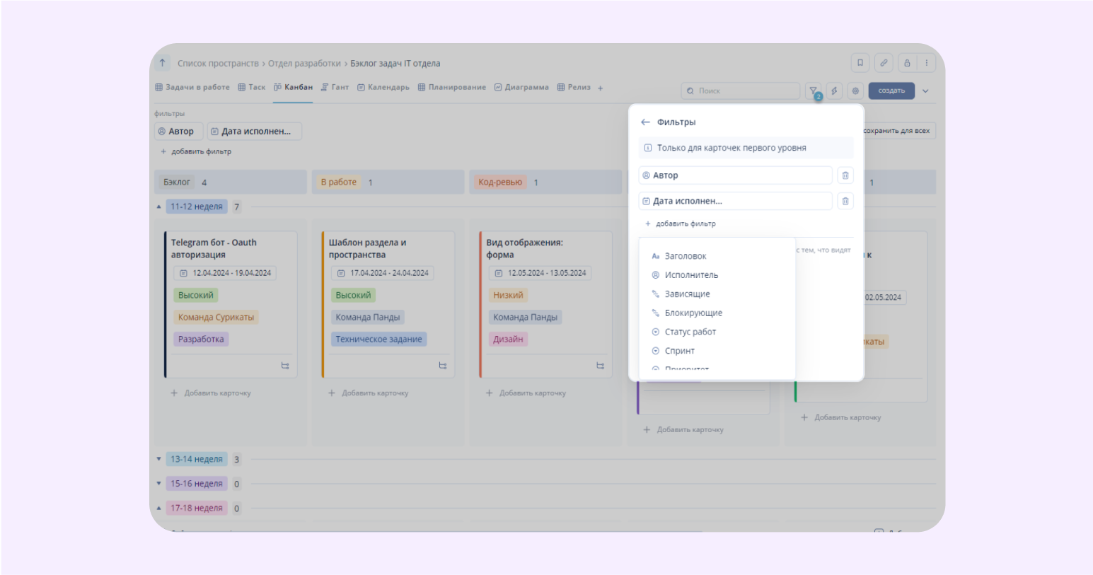Image resolution: width=1093 pixels, height=575 pixels.
Task: Click the lock icon in the top right
Action: (x=907, y=63)
